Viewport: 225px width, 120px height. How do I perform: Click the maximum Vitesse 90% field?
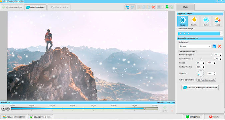[210, 63]
